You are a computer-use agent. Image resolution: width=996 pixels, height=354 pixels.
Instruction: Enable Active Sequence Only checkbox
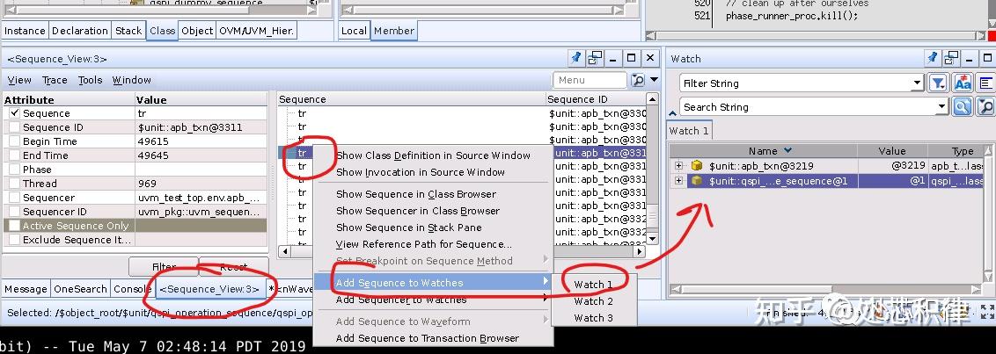[15, 226]
